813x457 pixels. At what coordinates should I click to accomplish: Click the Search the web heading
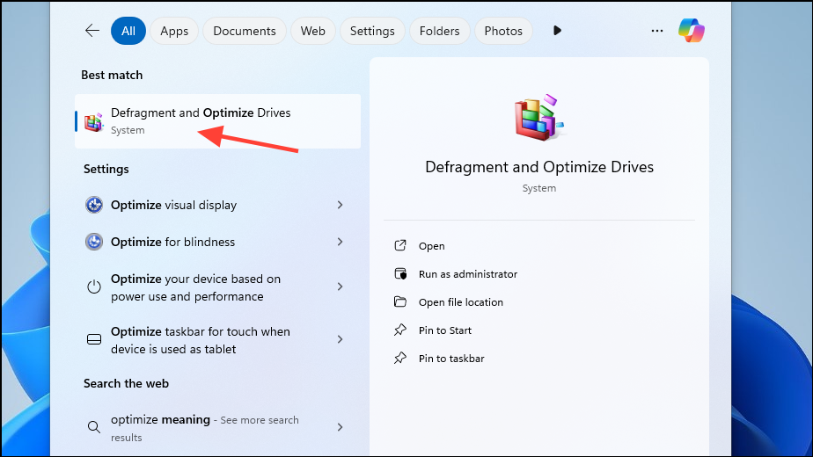pos(126,383)
